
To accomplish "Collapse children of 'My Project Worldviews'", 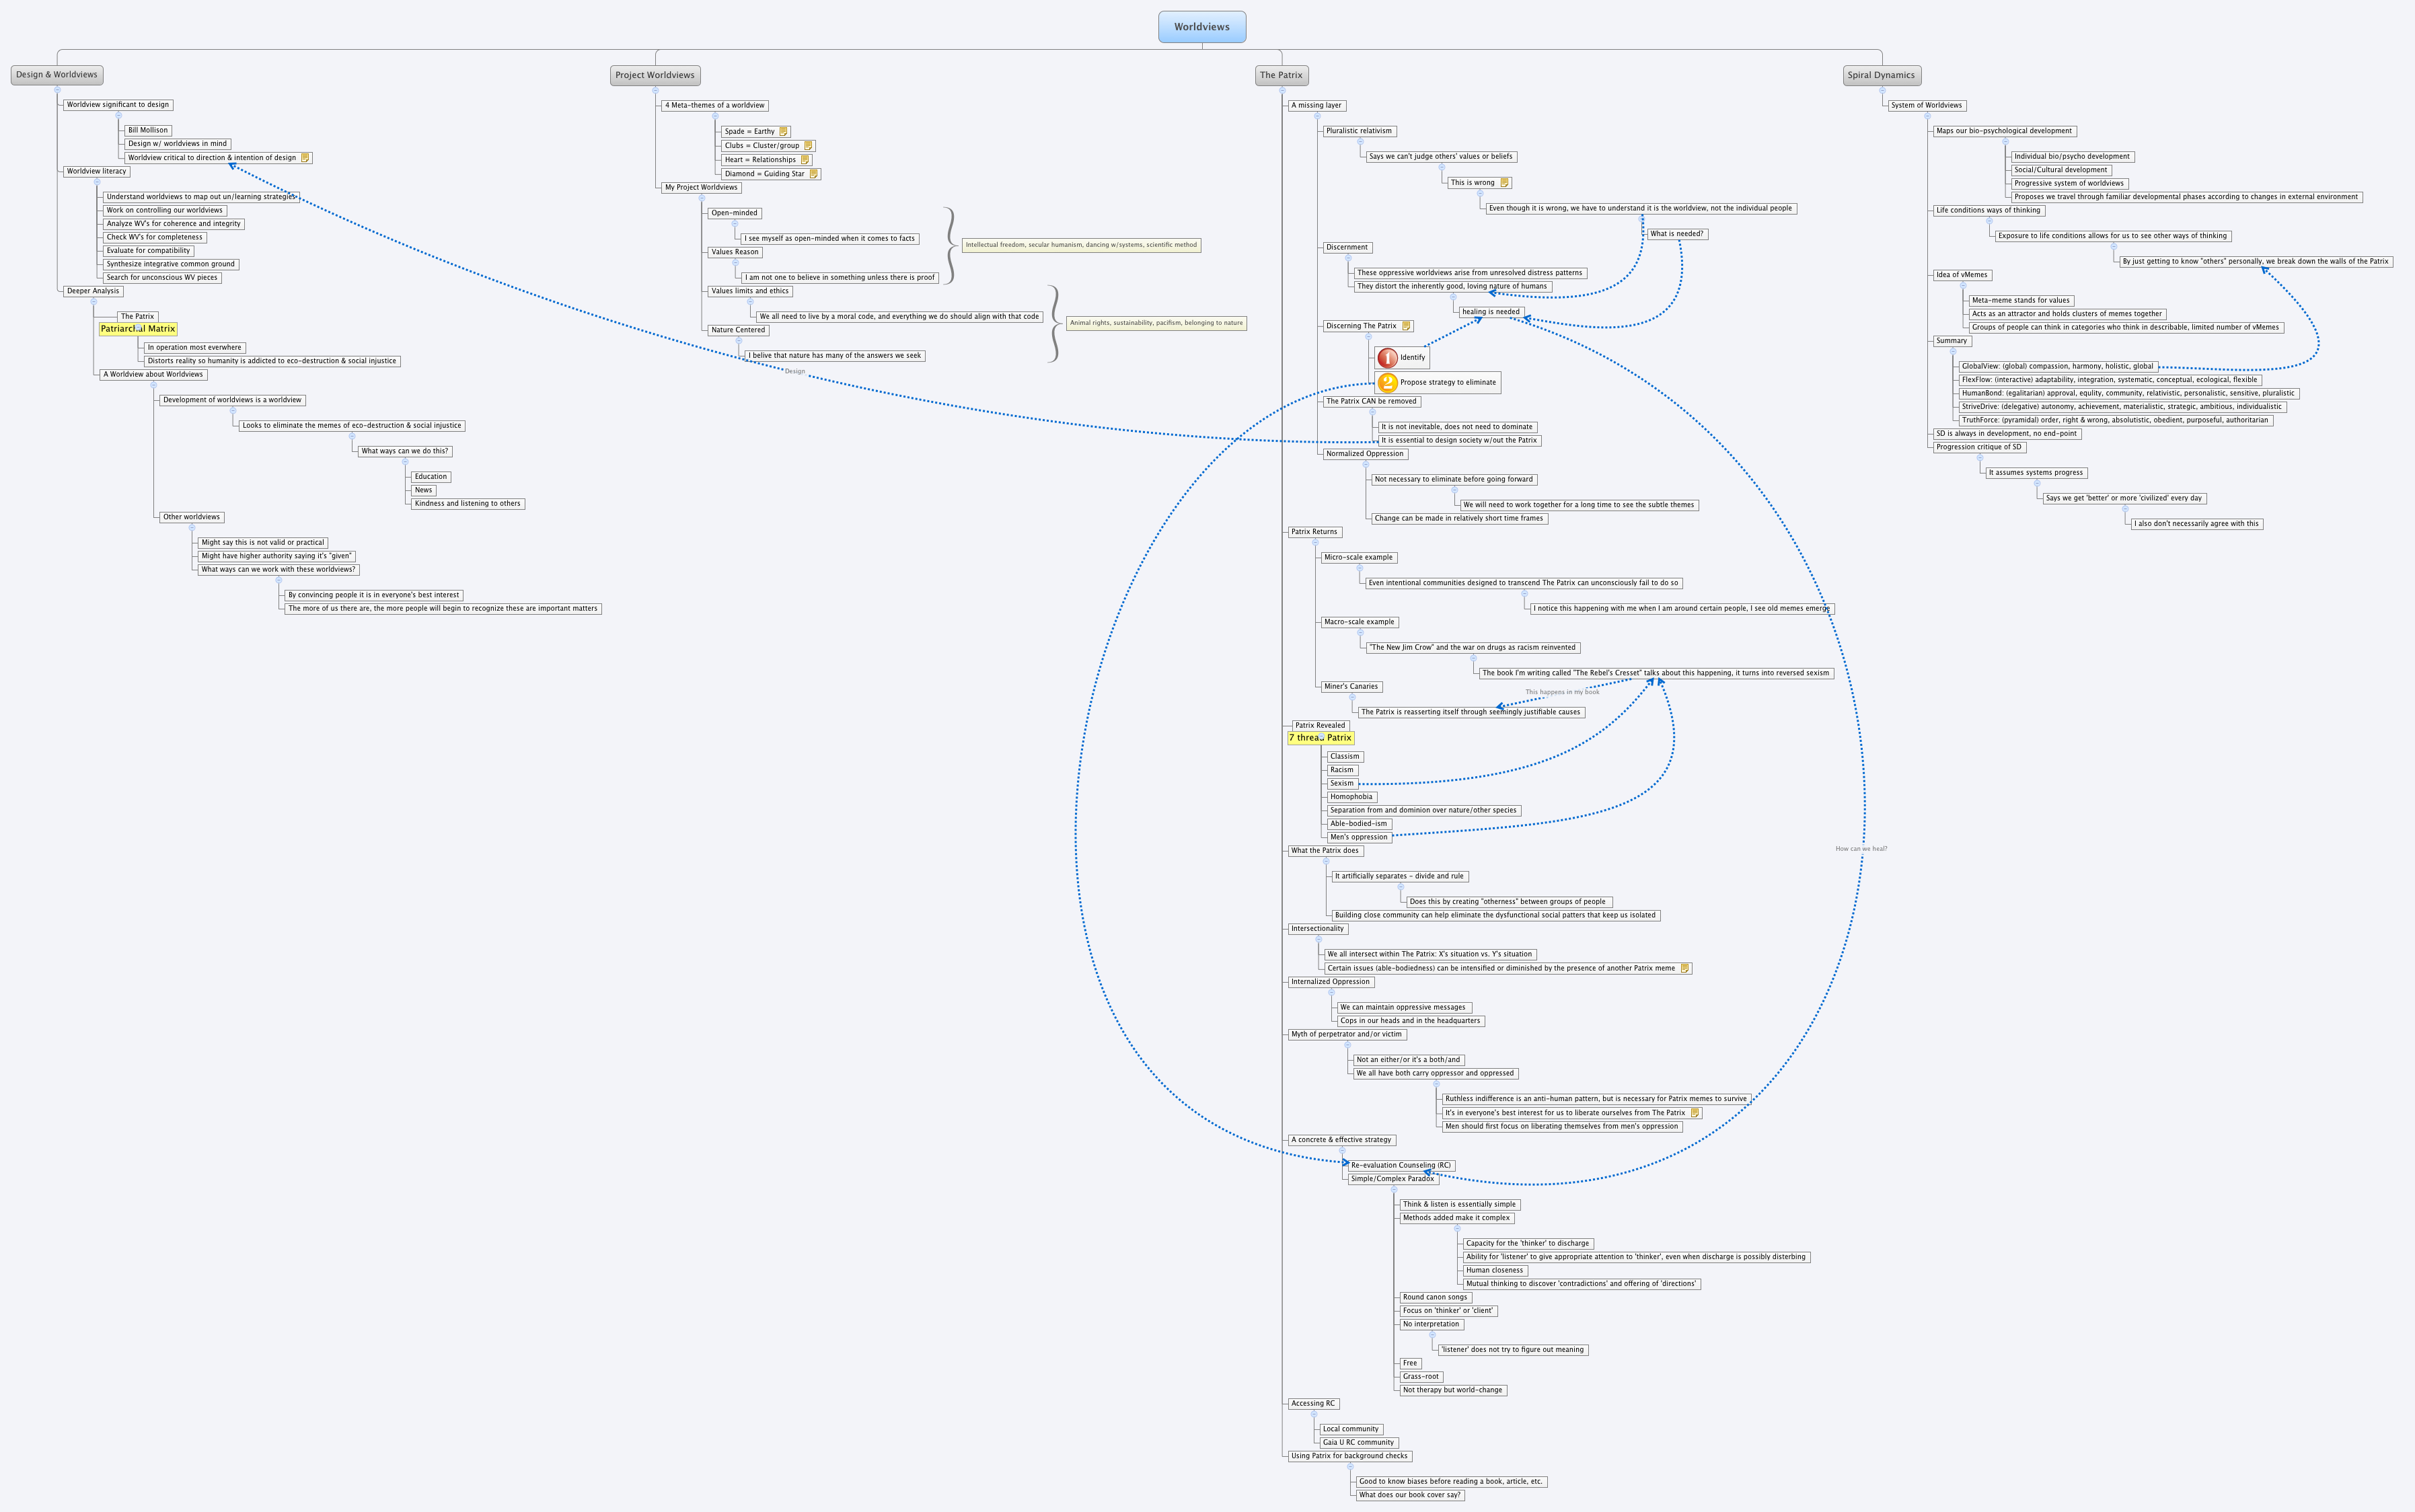I will pyautogui.click(x=702, y=198).
